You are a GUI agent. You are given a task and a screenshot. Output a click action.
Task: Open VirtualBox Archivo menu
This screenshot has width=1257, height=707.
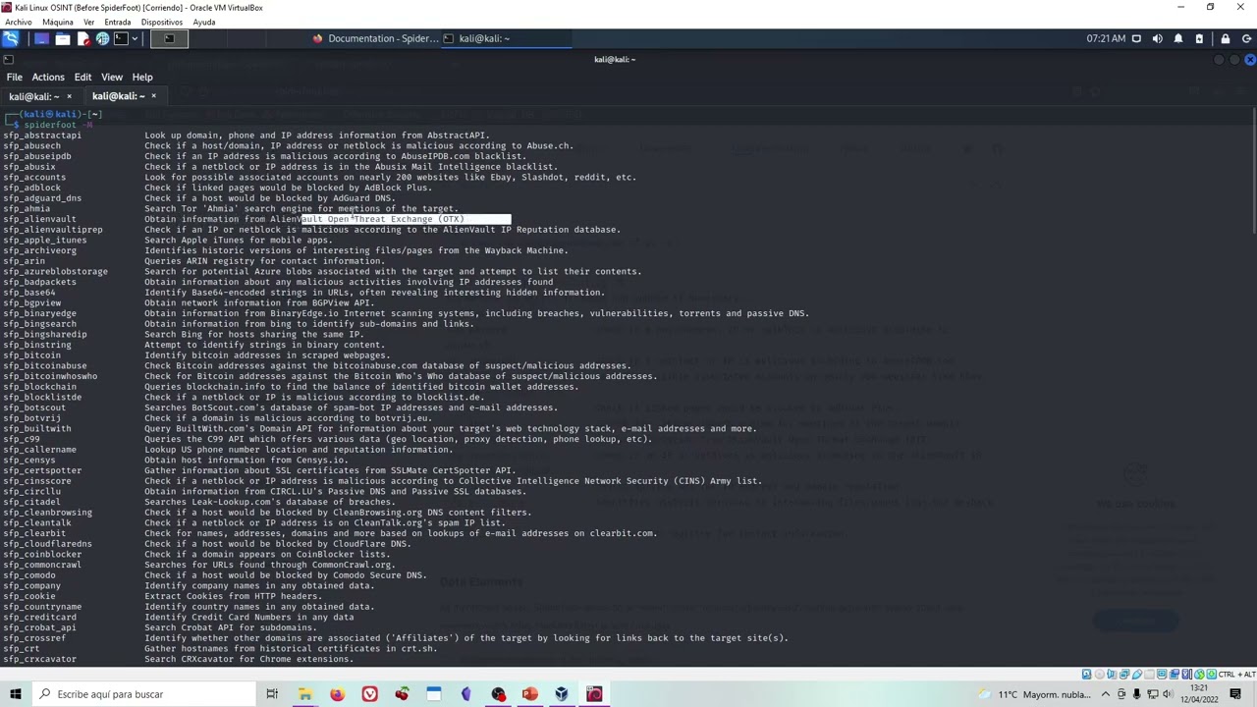tap(18, 22)
